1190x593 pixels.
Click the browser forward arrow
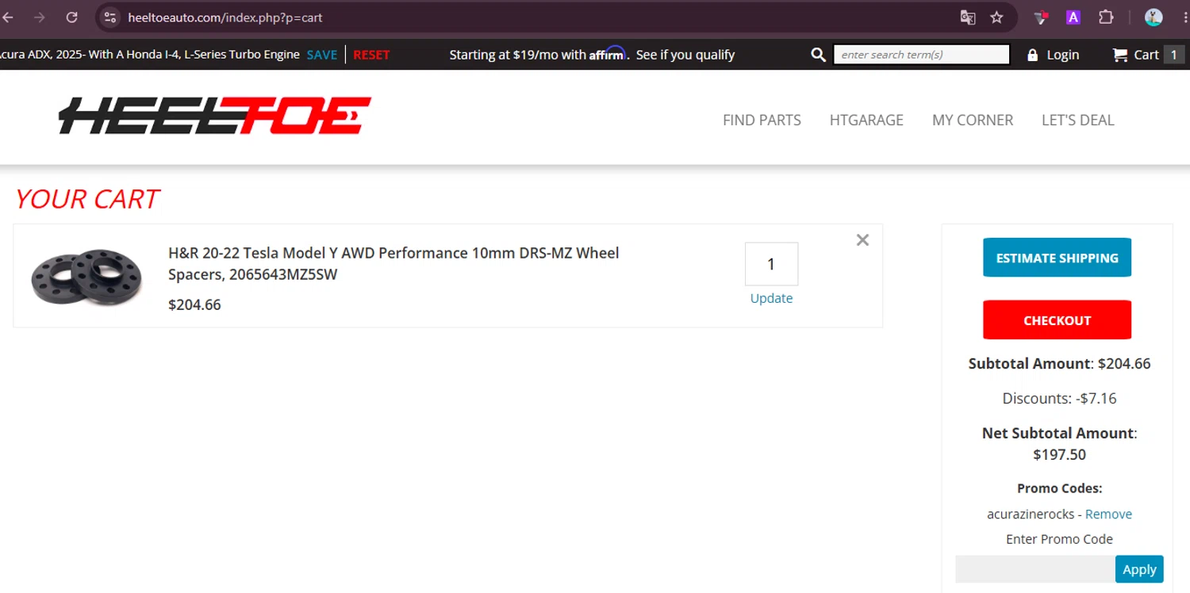[x=40, y=17]
